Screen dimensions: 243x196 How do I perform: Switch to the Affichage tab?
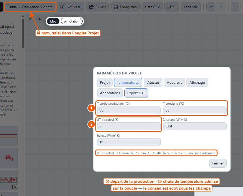click(197, 82)
